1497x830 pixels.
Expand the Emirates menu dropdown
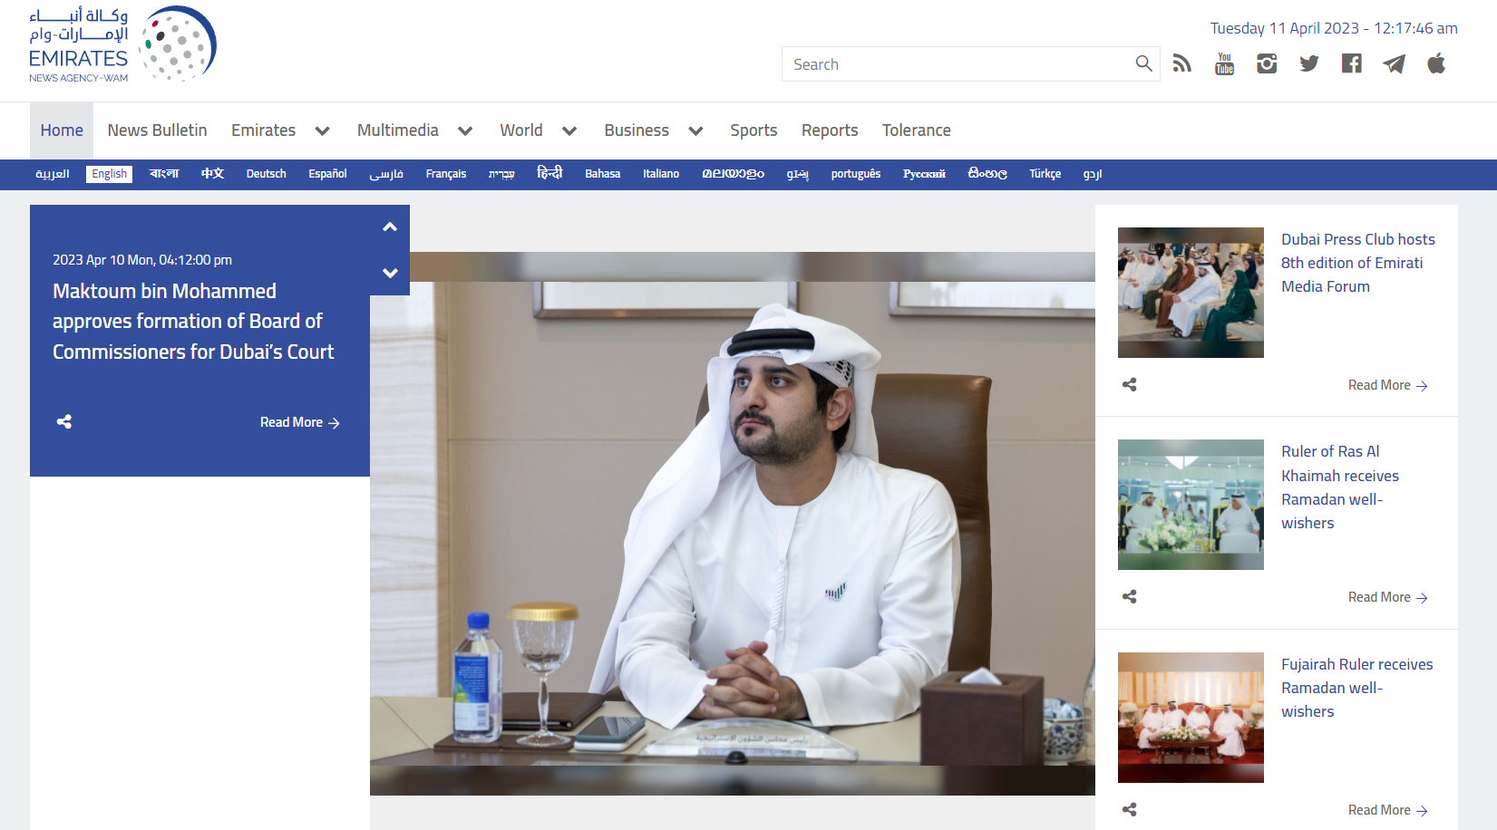[322, 131]
